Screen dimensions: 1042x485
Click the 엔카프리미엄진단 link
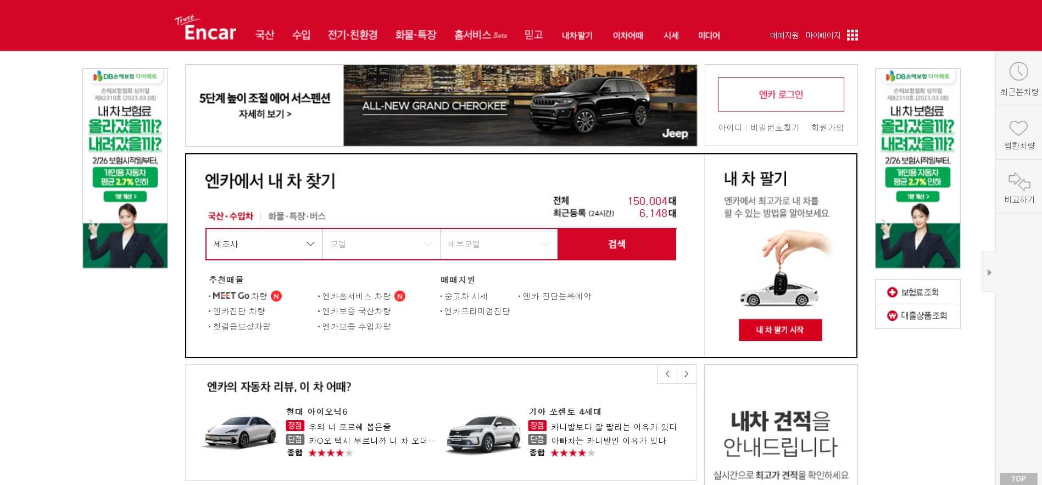(477, 311)
